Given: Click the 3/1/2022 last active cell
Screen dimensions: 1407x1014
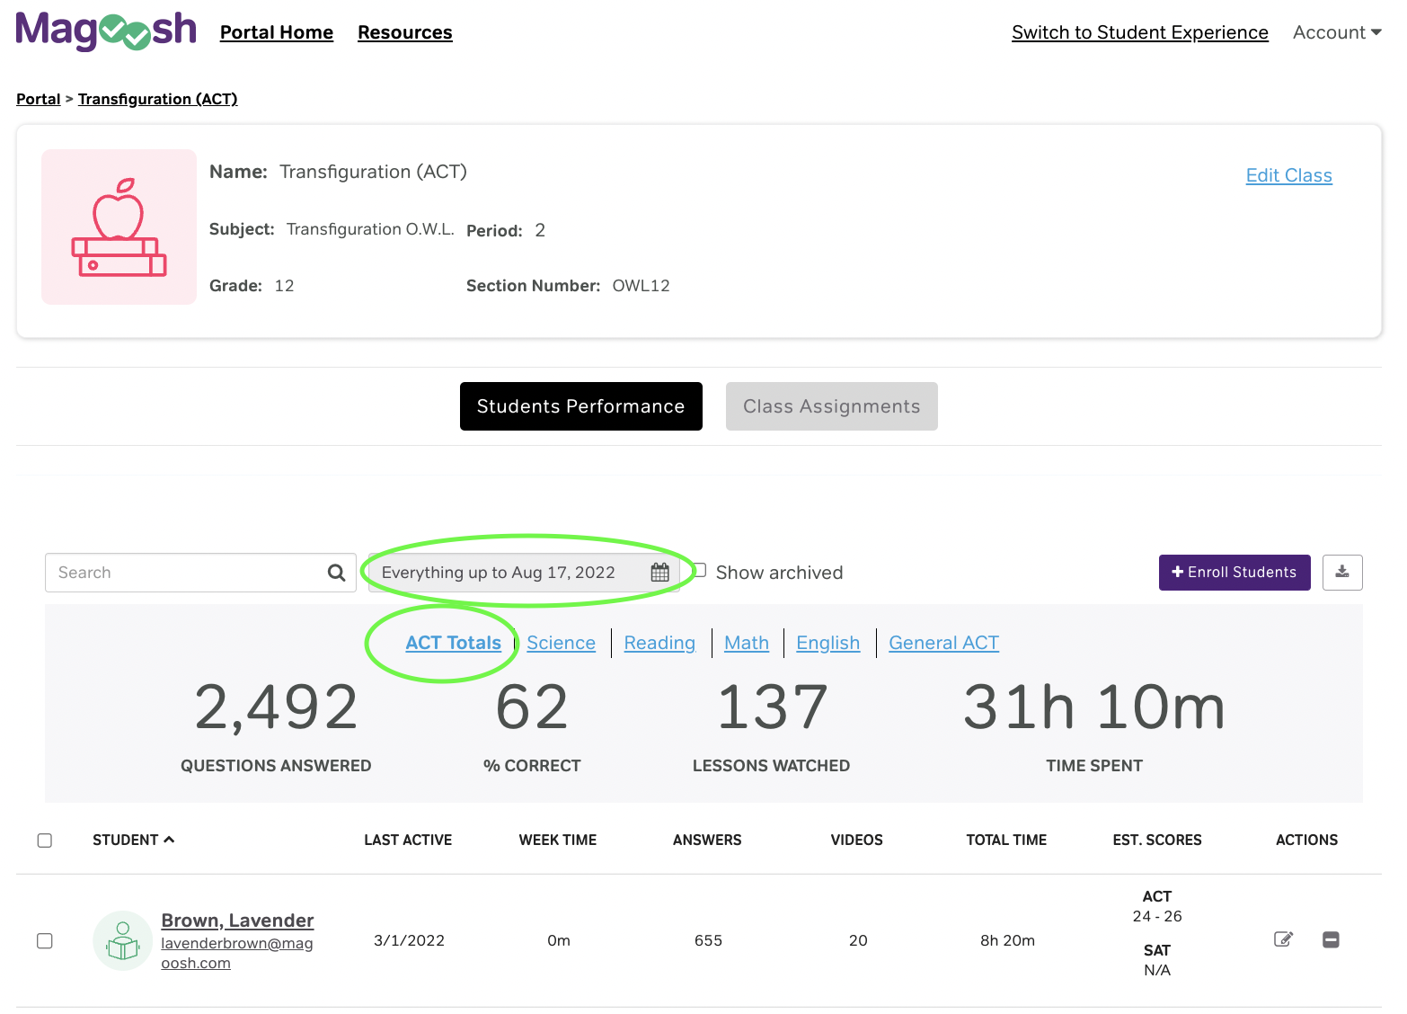Looking at the screenshot, I should pyautogui.click(x=410, y=940).
